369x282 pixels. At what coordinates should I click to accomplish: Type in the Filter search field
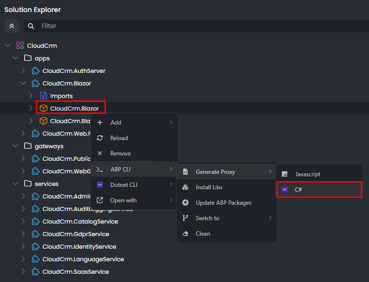pyautogui.click(x=193, y=26)
